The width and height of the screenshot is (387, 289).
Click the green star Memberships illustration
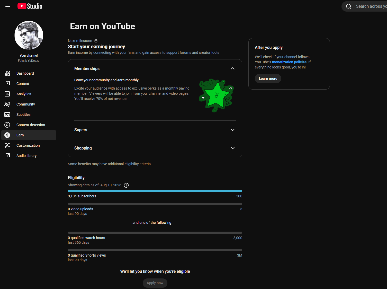(x=217, y=95)
